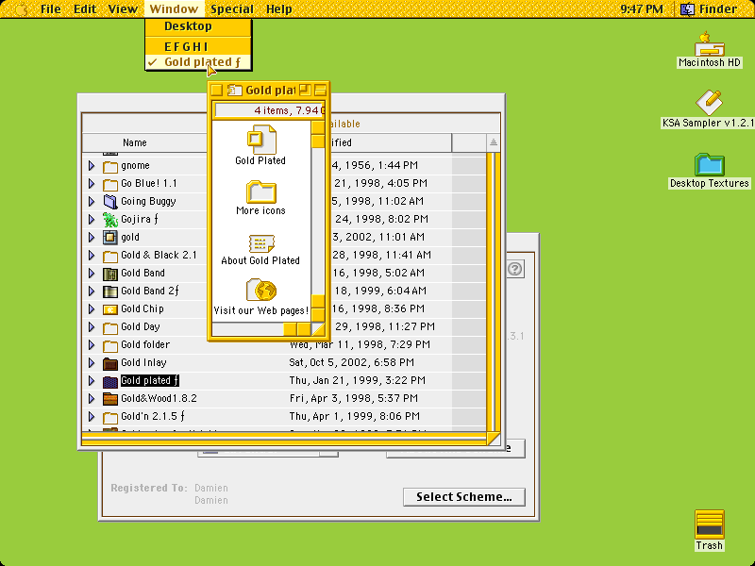The width and height of the screenshot is (755, 566).
Task: Click the Gold Inlay folder icon
Action: [110, 363]
